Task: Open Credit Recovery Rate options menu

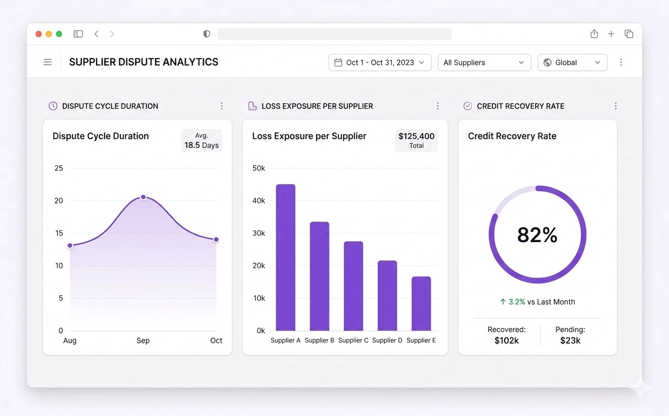Action: [615, 106]
